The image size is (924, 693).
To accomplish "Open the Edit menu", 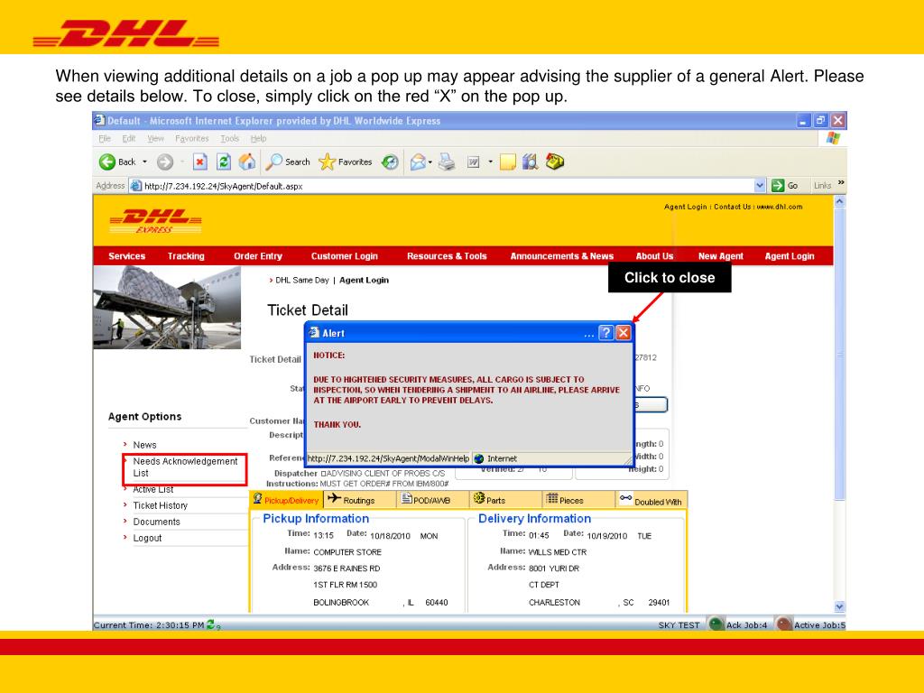I will pyautogui.click(x=128, y=138).
